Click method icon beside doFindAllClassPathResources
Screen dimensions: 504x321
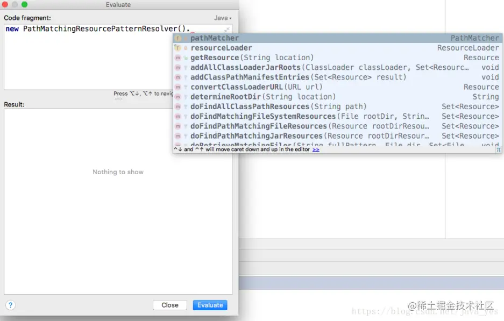tap(178, 106)
